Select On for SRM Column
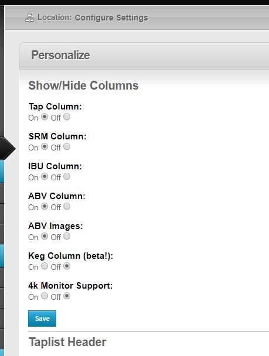 point(45,146)
